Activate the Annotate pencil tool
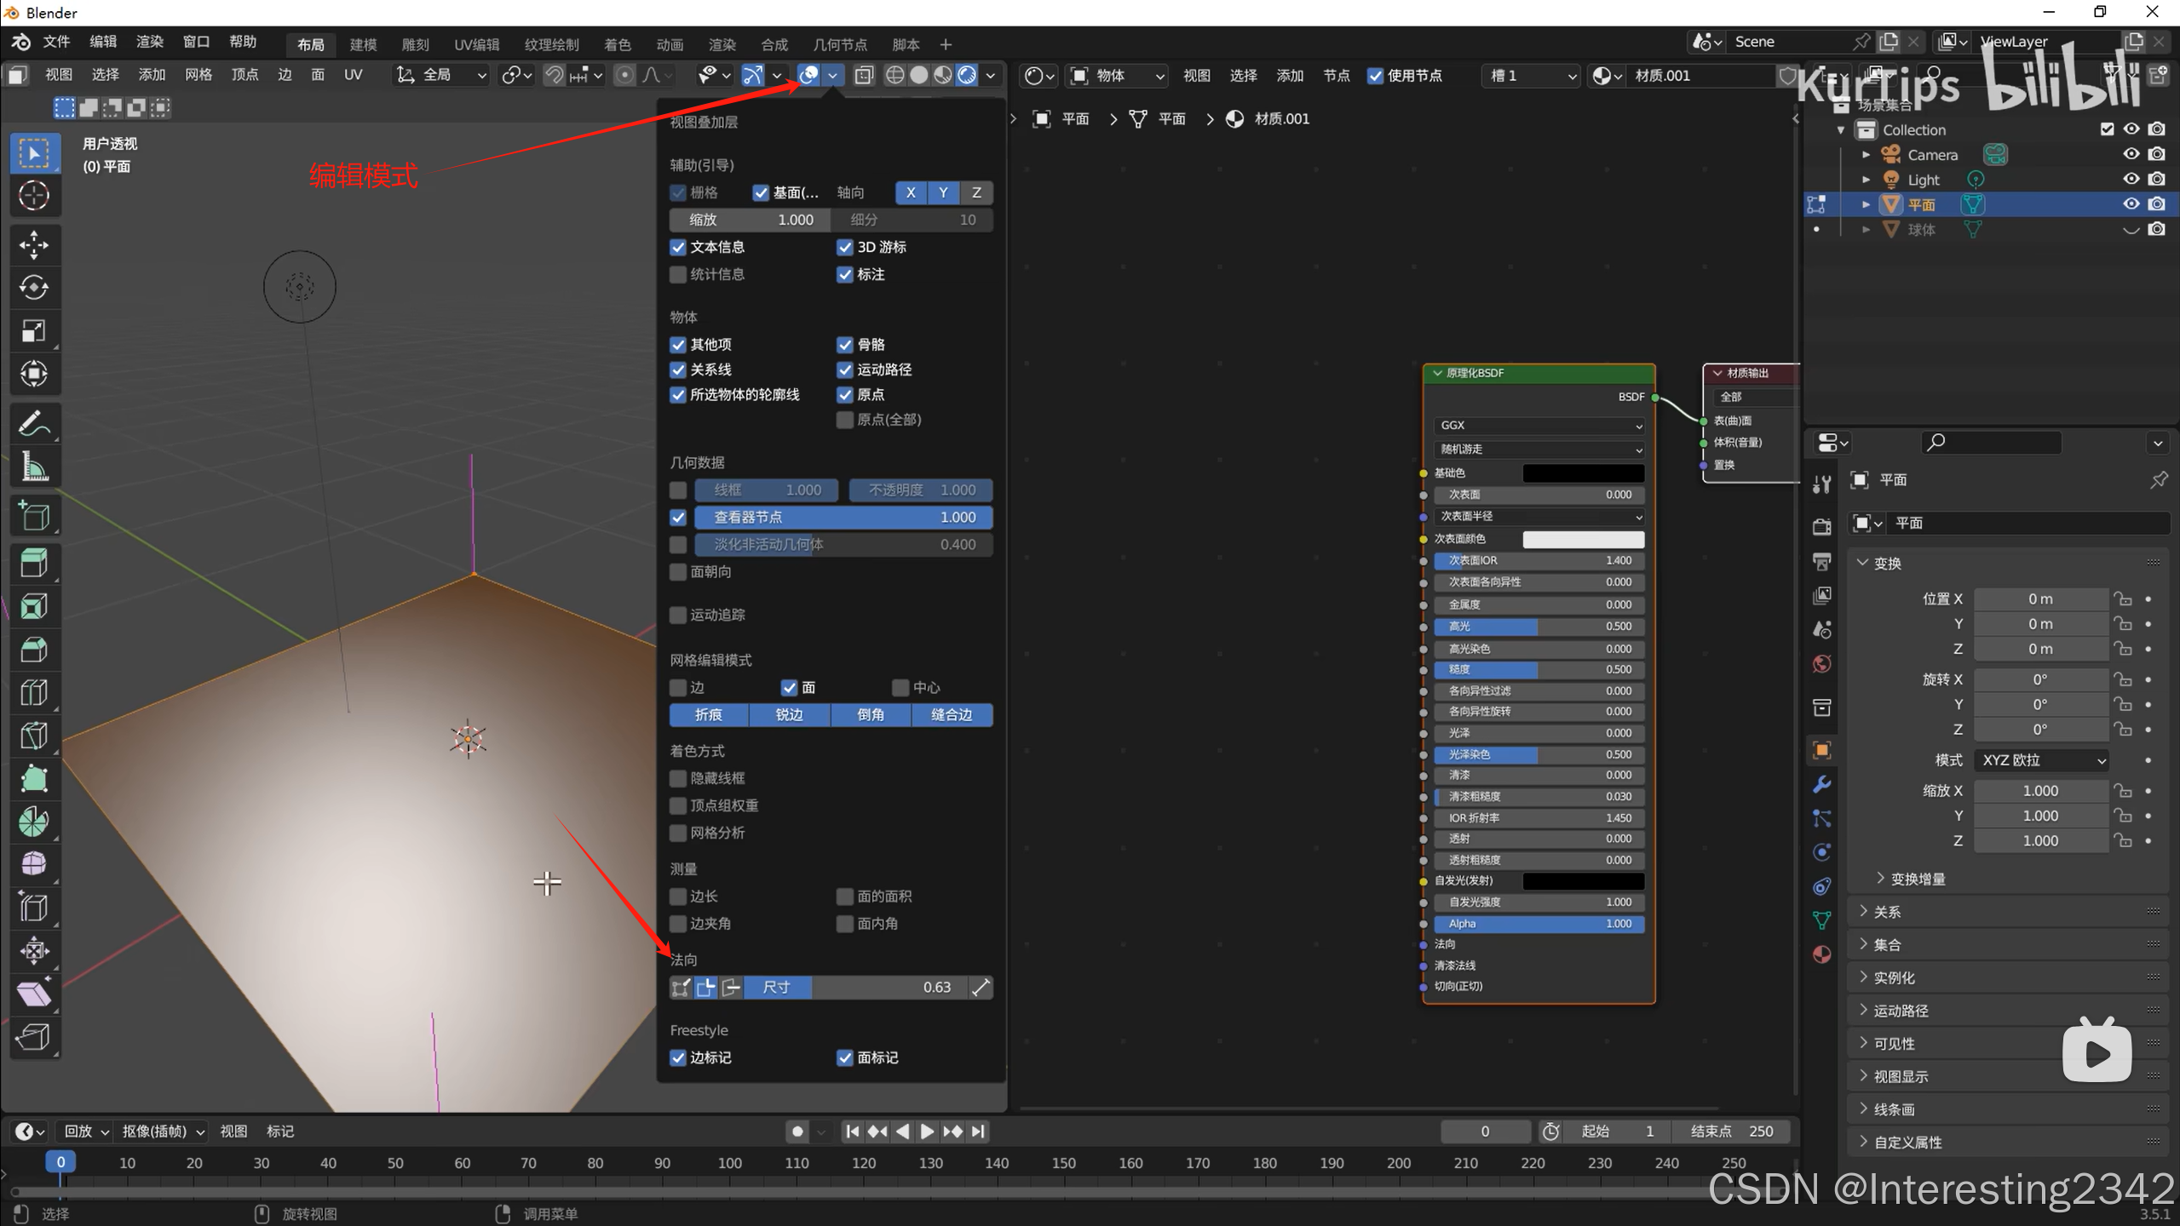 point(34,423)
